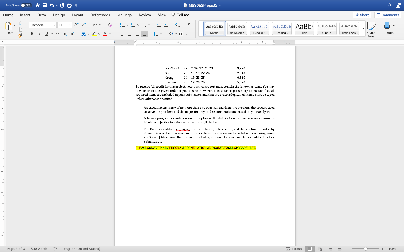The image size is (404, 252).
Task: Increase font size with the large A icon
Action: (76, 25)
